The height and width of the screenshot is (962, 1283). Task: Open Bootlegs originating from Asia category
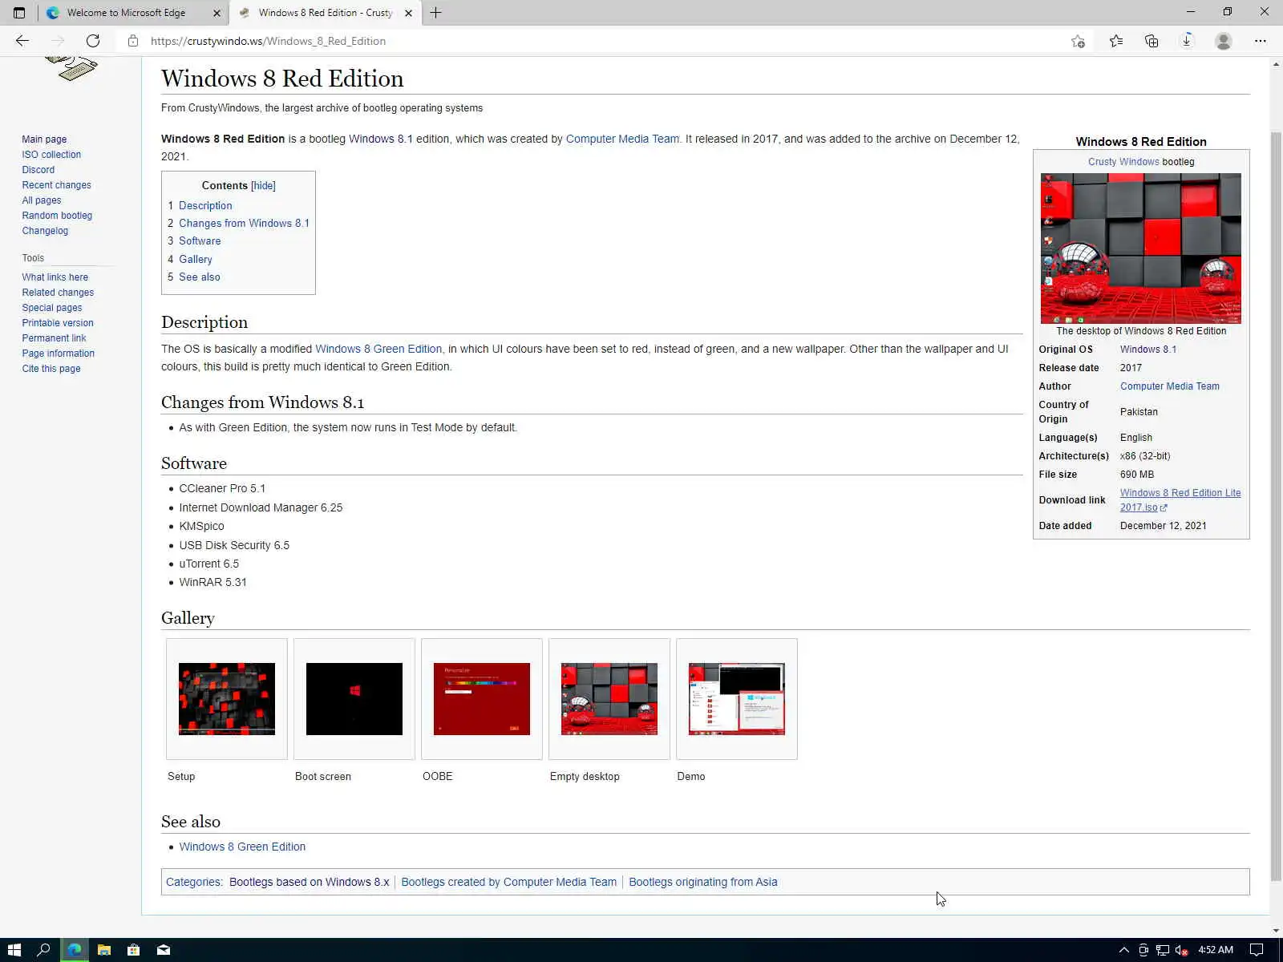tap(703, 882)
